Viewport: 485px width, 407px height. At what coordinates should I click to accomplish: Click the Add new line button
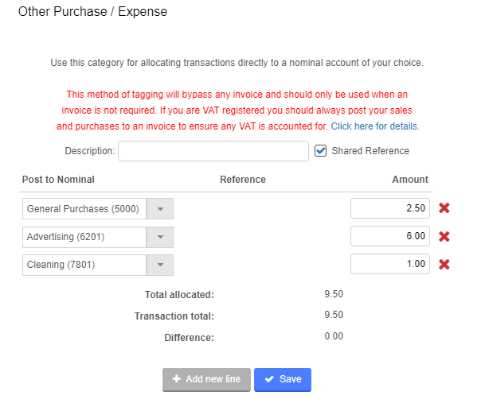pos(206,379)
